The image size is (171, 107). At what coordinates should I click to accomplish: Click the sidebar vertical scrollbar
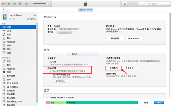(37, 62)
